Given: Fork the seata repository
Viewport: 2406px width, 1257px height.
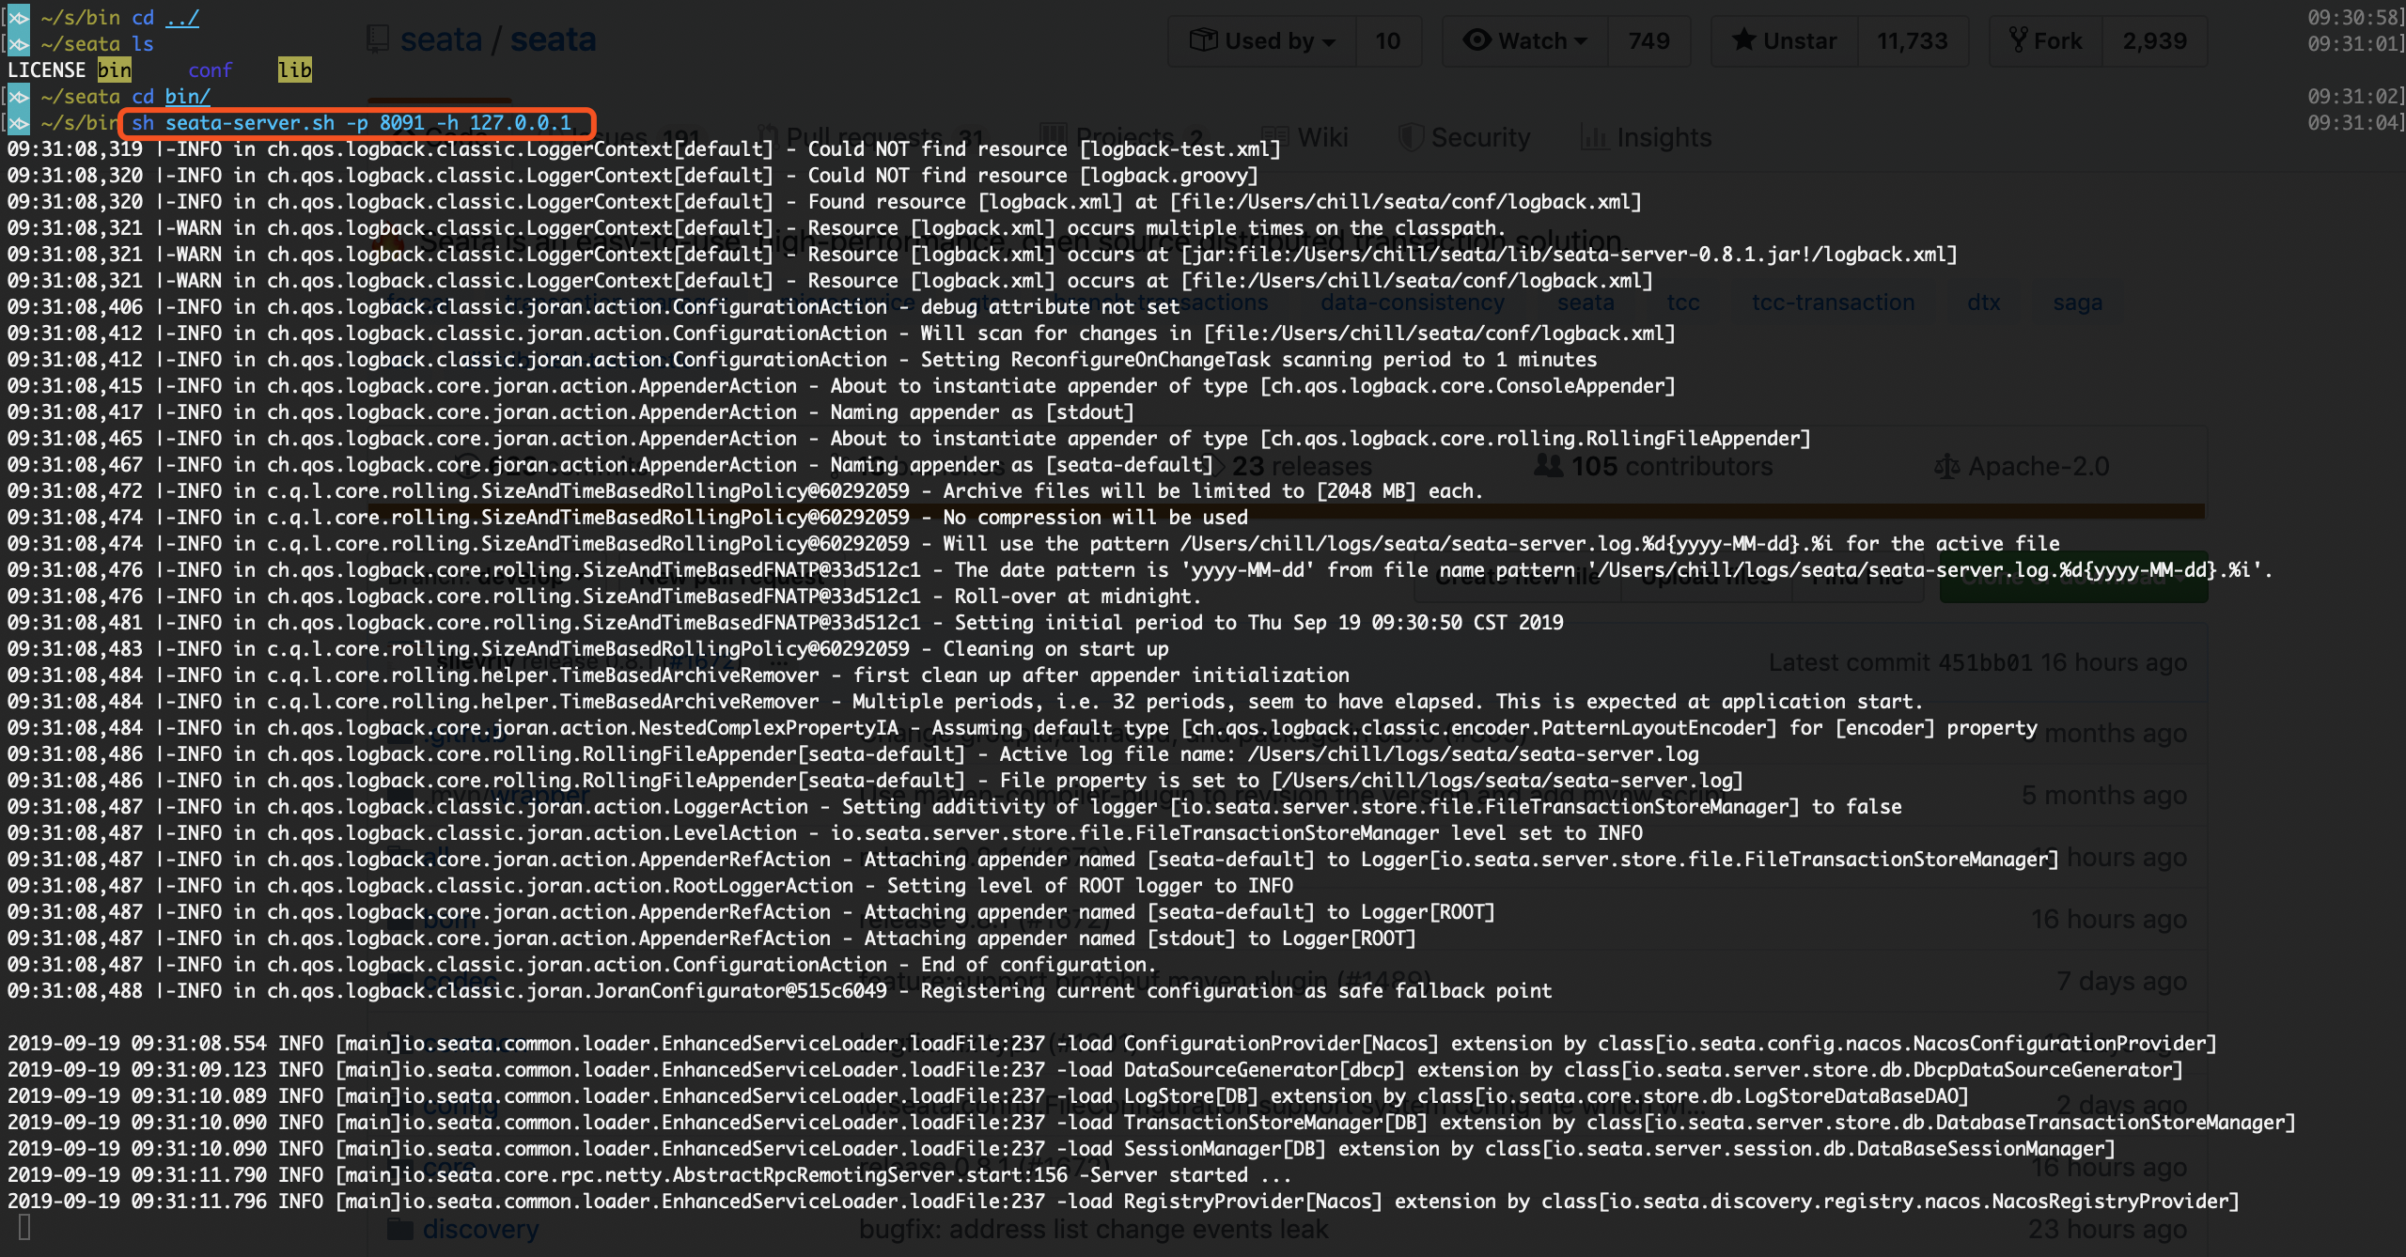Looking at the screenshot, I should (x=2046, y=41).
